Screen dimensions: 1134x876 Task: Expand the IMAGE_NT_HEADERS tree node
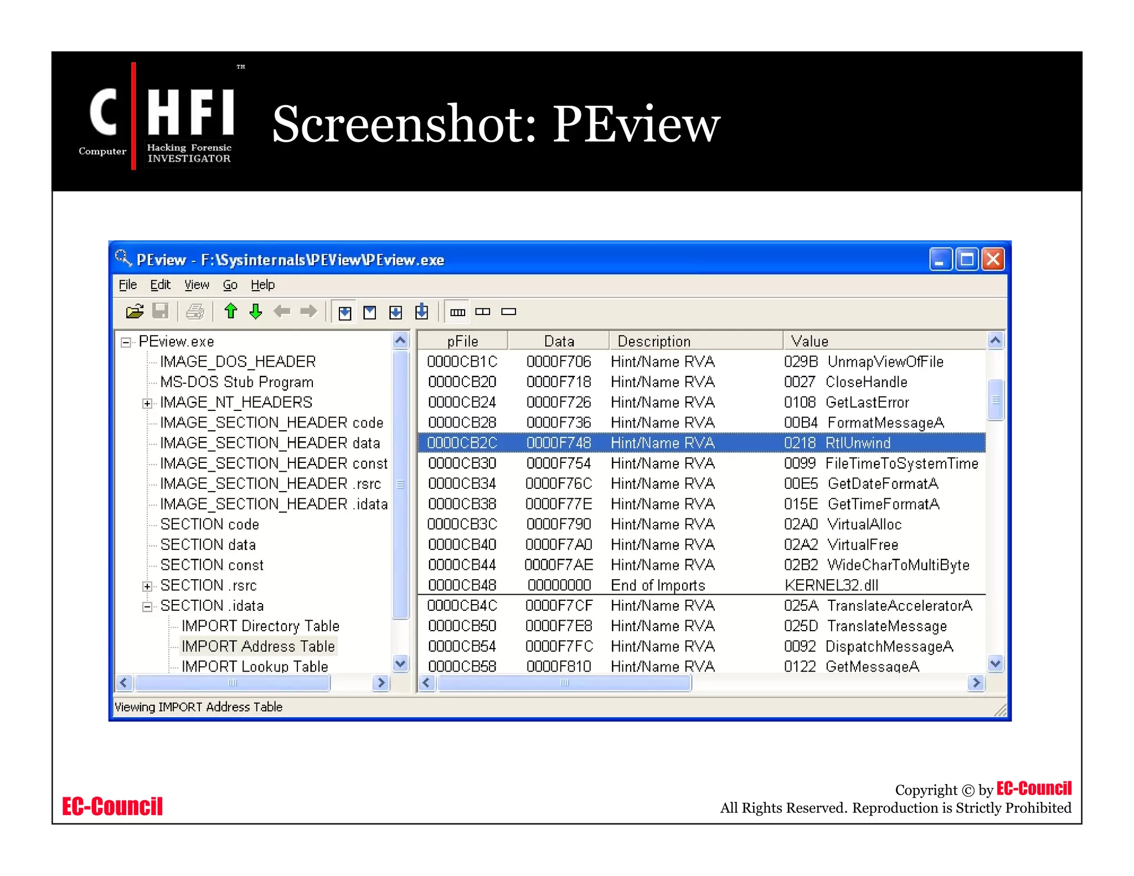[147, 404]
